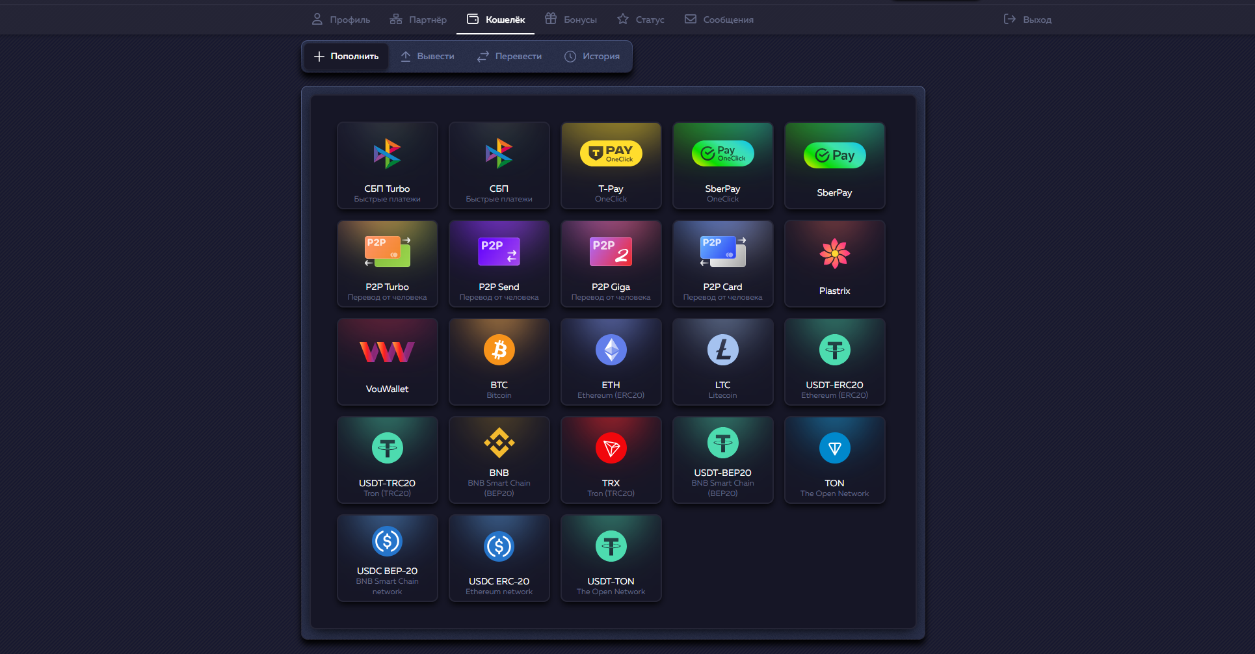
Task: Click the messages envelope icon
Action: point(691,19)
